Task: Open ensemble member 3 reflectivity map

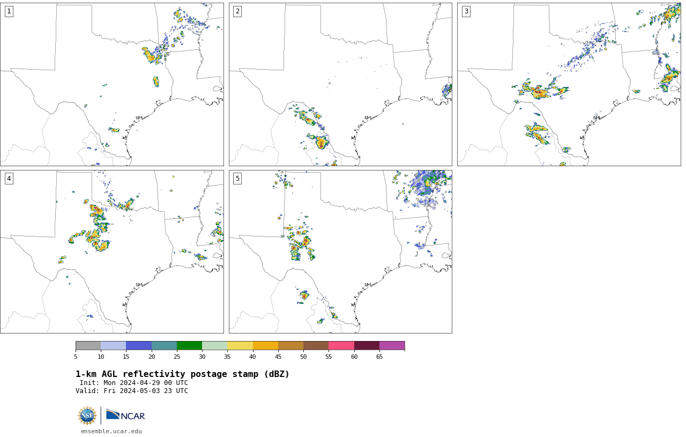Action: click(x=569, y=84)
